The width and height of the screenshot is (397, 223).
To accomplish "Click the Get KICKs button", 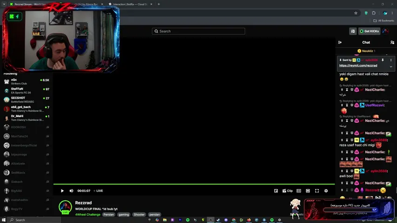I will click(x=370, y=31).
